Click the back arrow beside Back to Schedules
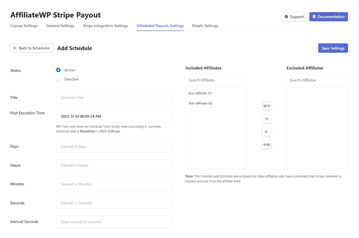Viewport: 359px width, 238px height. [x=15, y=48]
